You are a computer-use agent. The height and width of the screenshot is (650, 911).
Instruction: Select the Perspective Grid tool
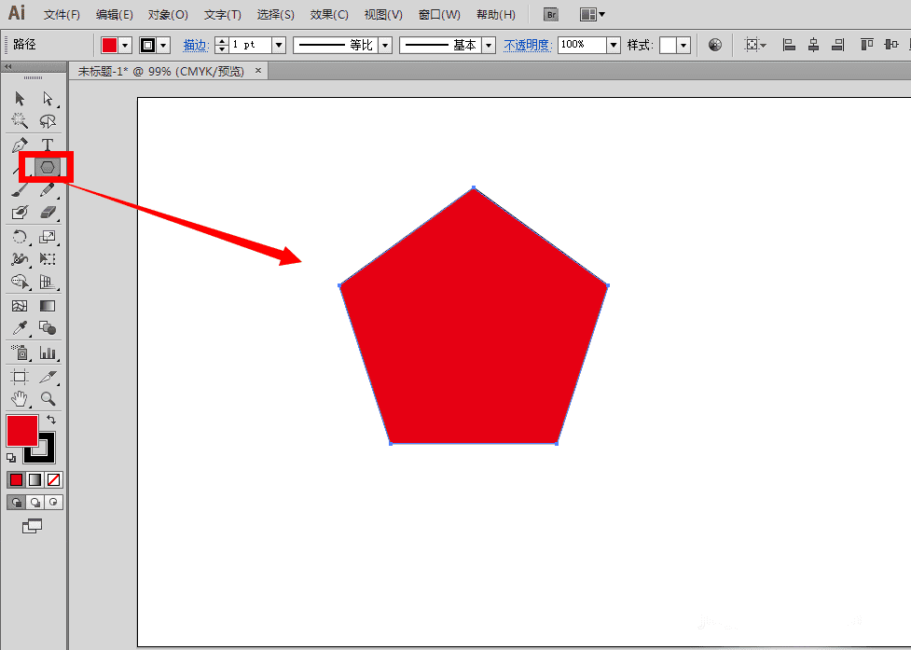(x=48, y=282)
